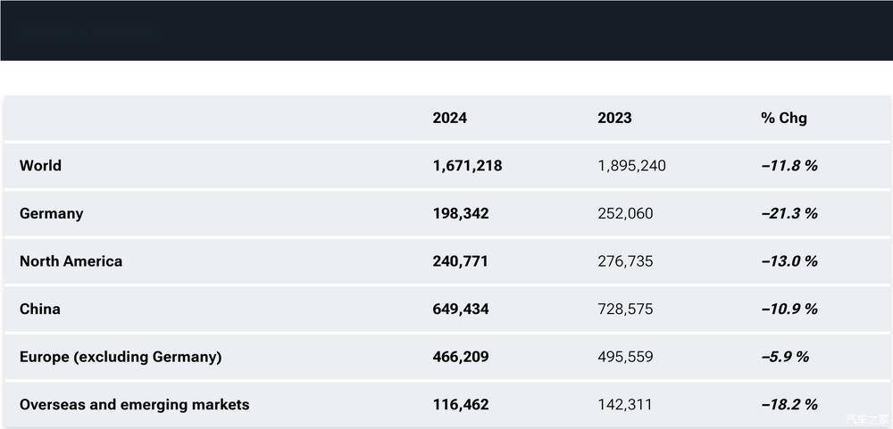
Task: Click Overseas 2024 value 116,462
Action: click(x=460, y=405)
